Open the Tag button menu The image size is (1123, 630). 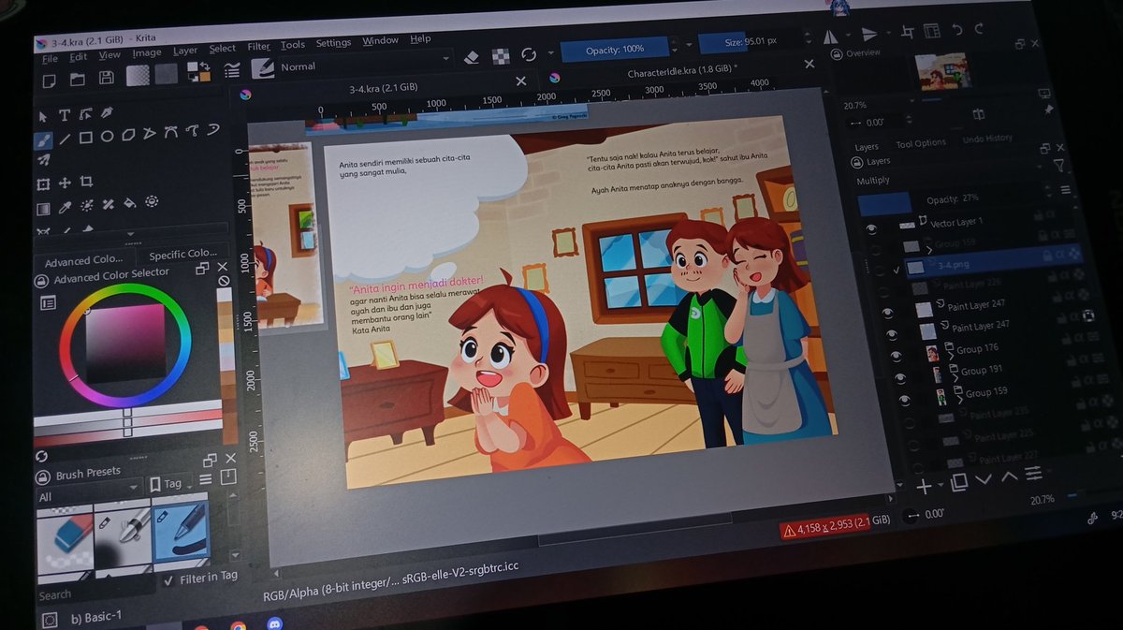click(x=169, y=483)
